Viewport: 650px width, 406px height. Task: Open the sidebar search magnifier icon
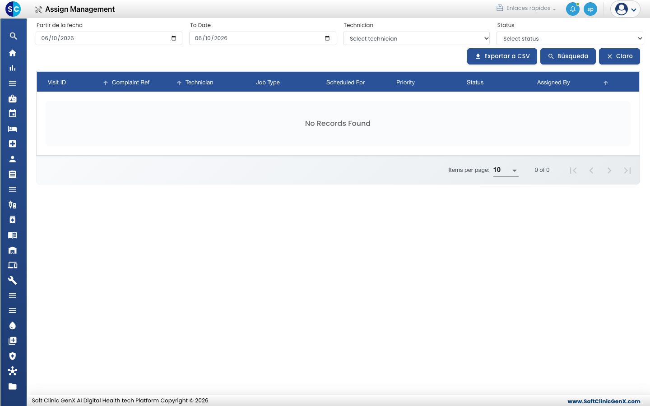pyautogui.click(x=13, y=36)
